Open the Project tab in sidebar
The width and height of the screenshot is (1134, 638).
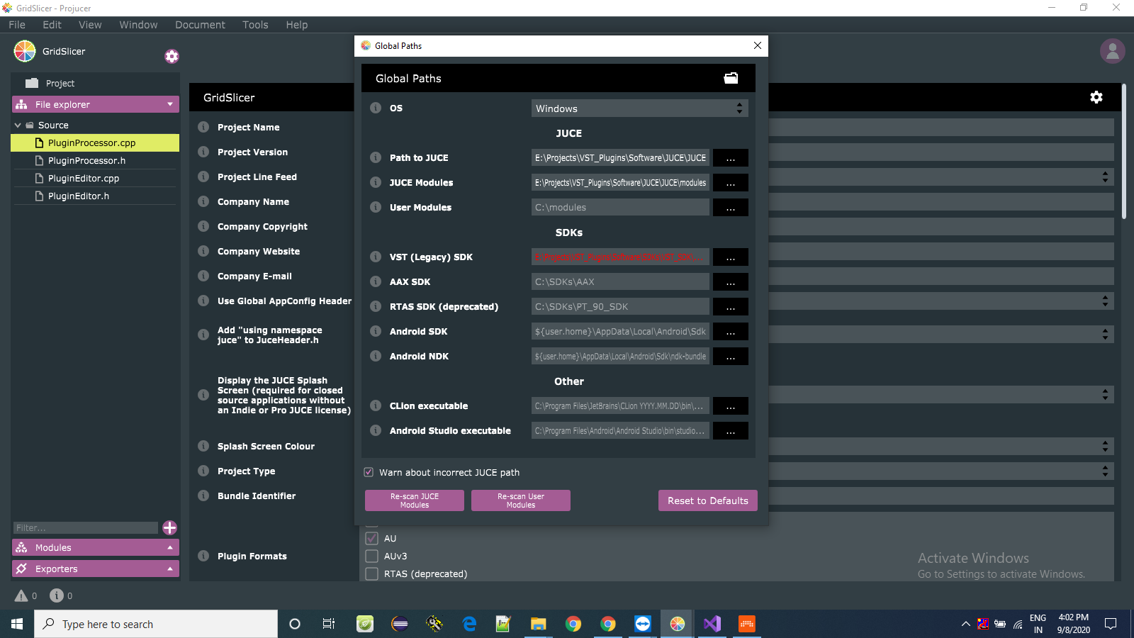tap(96, 83)
